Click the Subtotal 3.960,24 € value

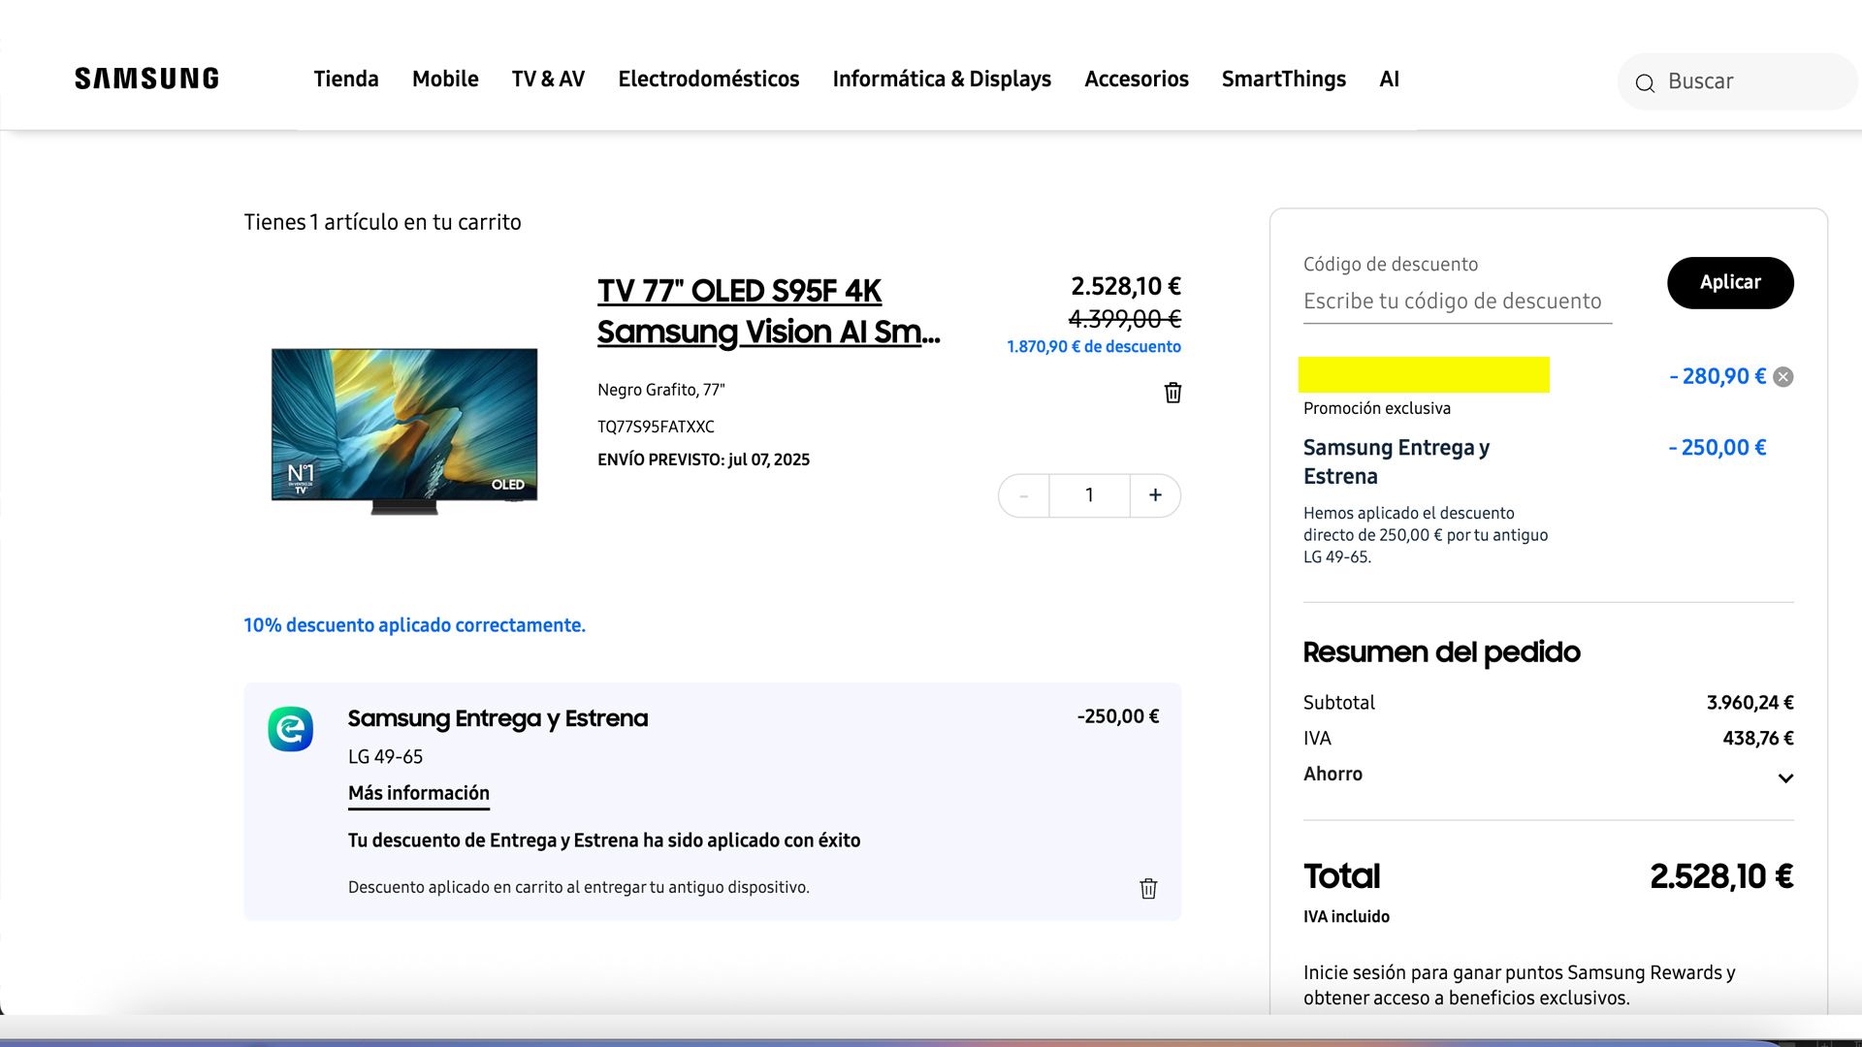(x=1750, y=703)
